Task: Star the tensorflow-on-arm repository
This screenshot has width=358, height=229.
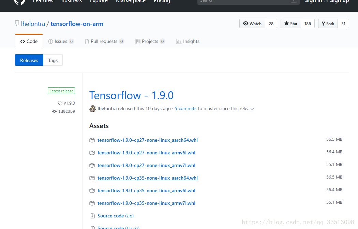Action: [291, 24]
